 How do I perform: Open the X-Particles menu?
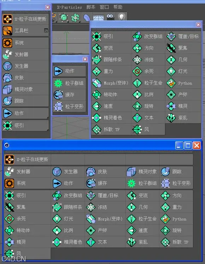coord(69,7)
